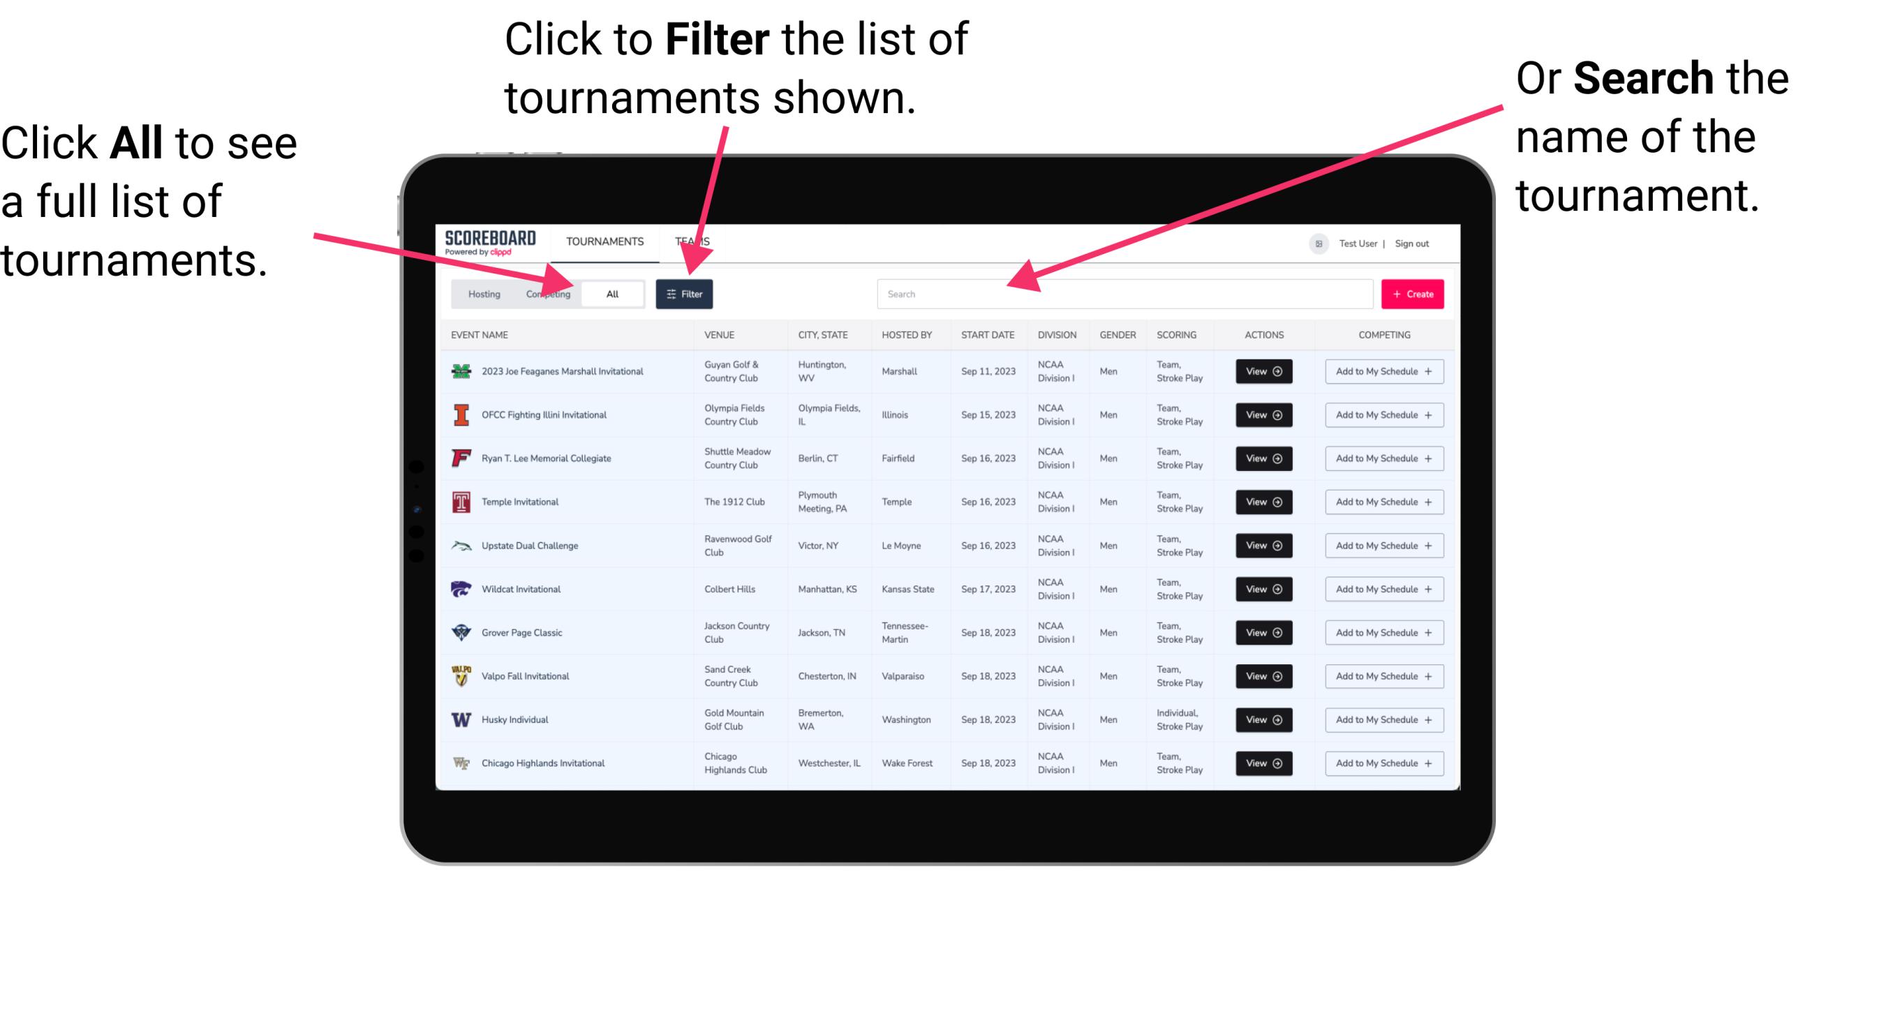Click the Competing toggle tab
Viewport: 1893px width, 1018px height.
[545, 293]
